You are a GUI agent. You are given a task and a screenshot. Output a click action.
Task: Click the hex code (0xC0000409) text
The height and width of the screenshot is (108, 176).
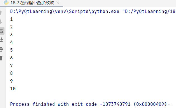(x=150, y=104)
